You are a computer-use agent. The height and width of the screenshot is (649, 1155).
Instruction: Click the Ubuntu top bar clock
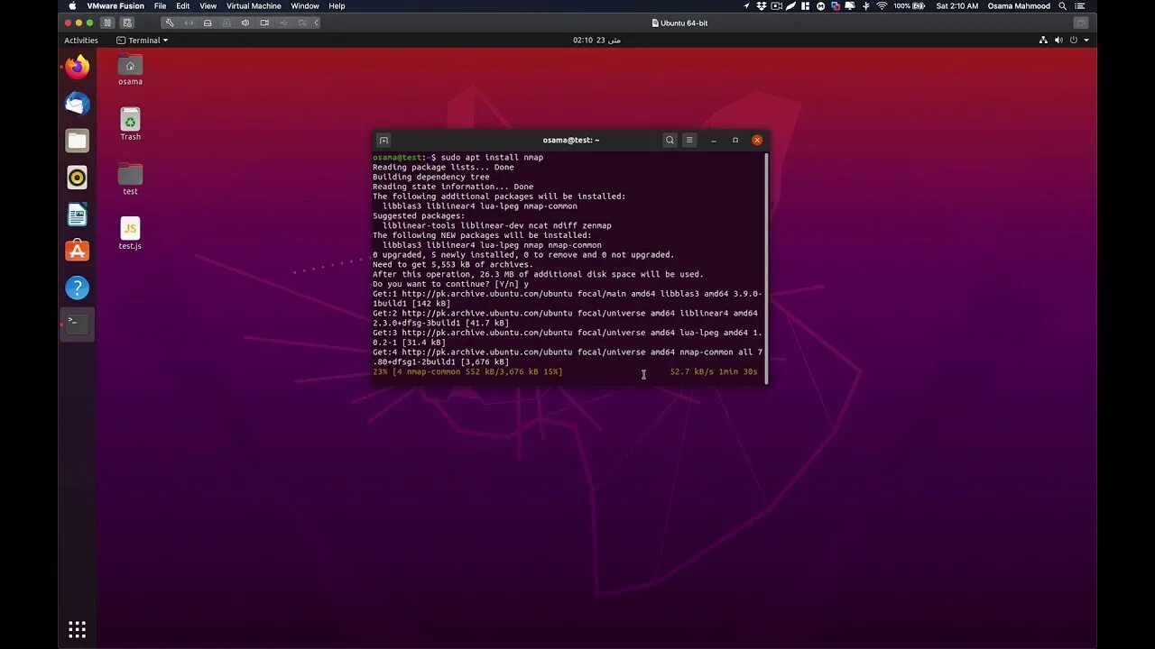(x=596, y=41)
